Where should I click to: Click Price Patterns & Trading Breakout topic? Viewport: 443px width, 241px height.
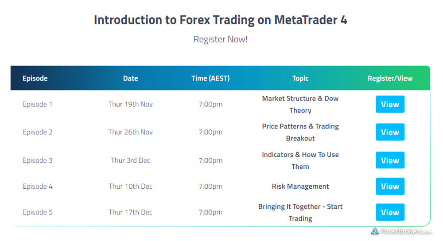[300, 132]
